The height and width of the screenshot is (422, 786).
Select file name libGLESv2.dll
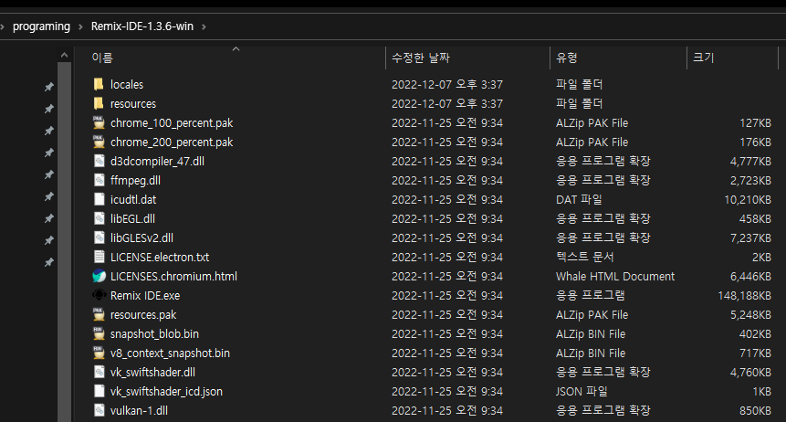(x=141, y=237)
